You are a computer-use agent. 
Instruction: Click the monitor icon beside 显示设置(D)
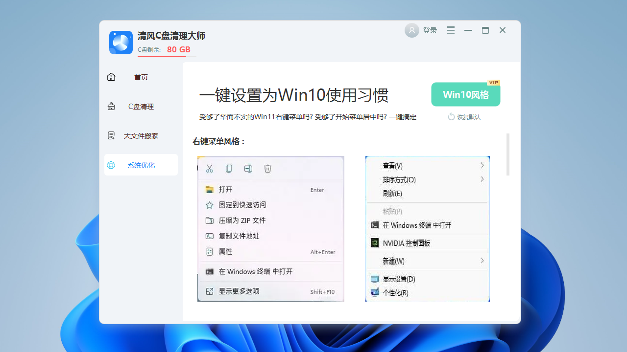[x=375, y=279]
